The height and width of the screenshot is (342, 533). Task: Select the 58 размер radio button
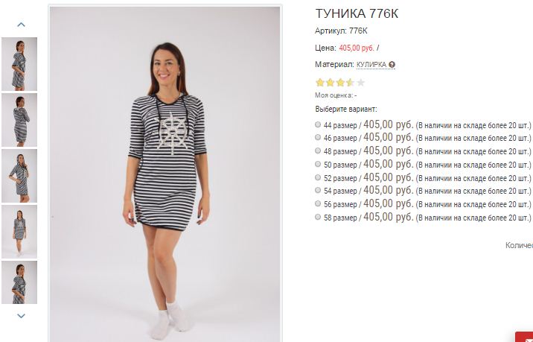click(x=318, y=217)
